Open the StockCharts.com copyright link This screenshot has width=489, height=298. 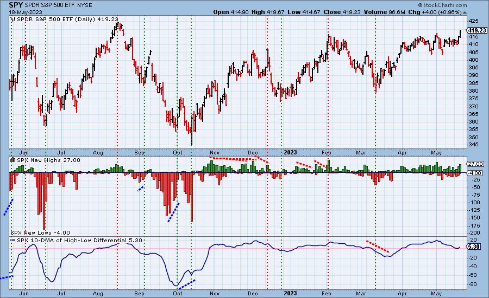pos(442,5)
